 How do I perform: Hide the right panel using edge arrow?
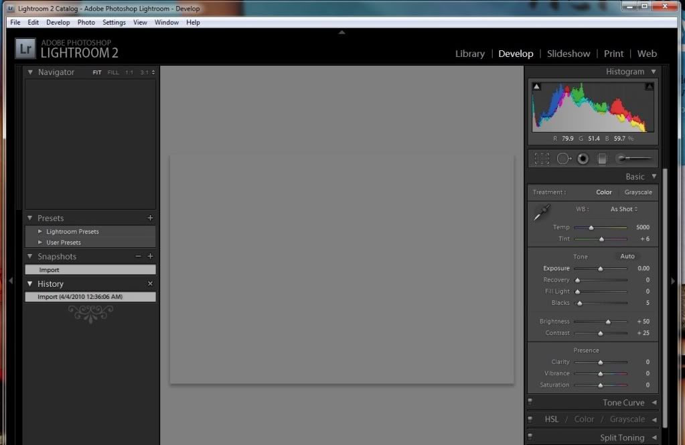click(x=673, y=281)
